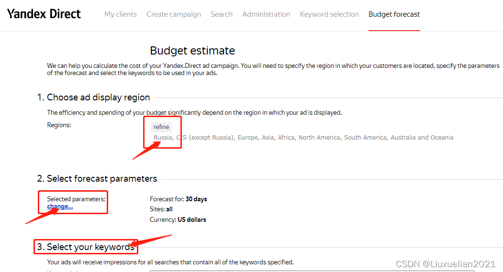Switch to Administration tab
This screenshot has height=272, width=503.
coord(266,14)
